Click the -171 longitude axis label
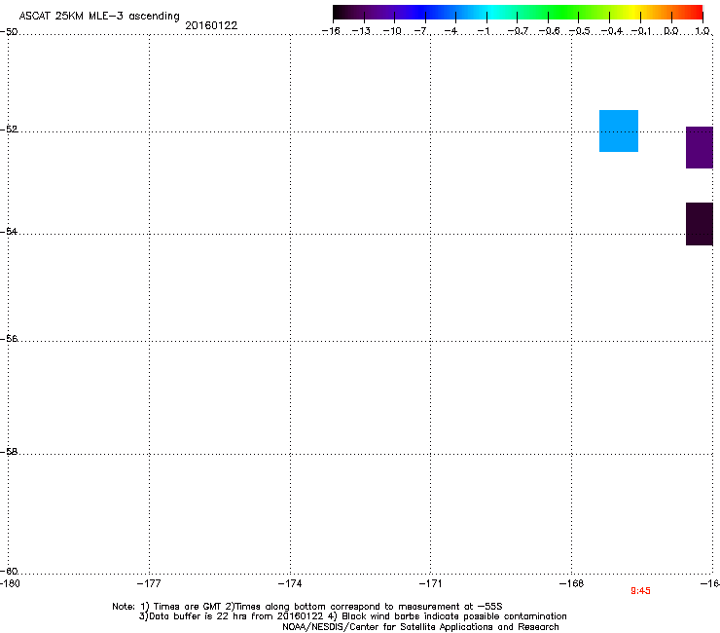This screenshot has height=633, width=720. pyautogui.click(x=430, y=583)
